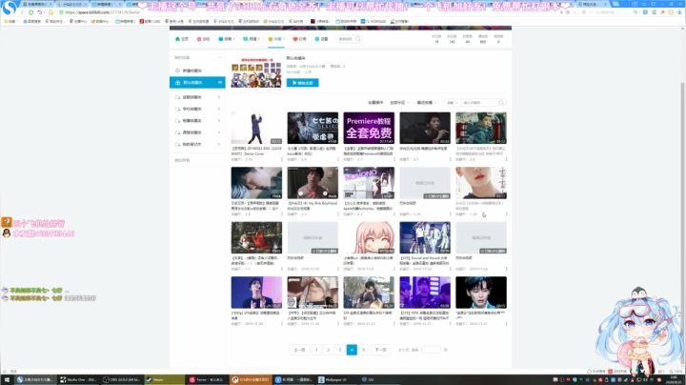Click the keyword input in favorites filter

[x=480, y=102]
